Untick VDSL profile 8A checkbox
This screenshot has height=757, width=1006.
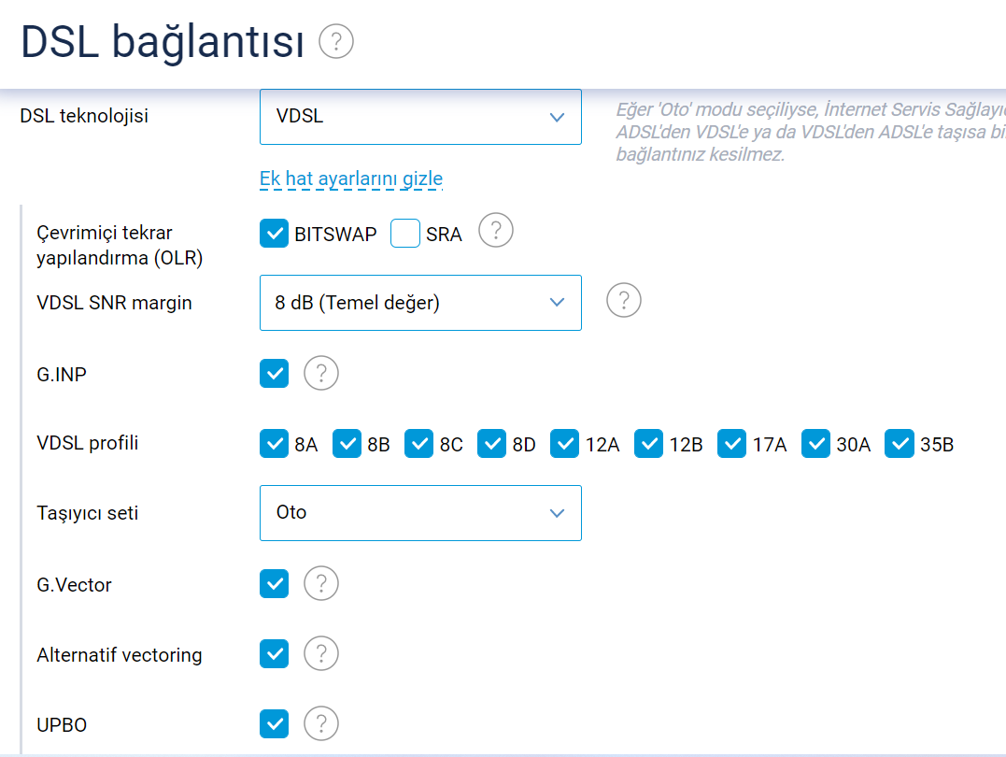pos(274,444)
